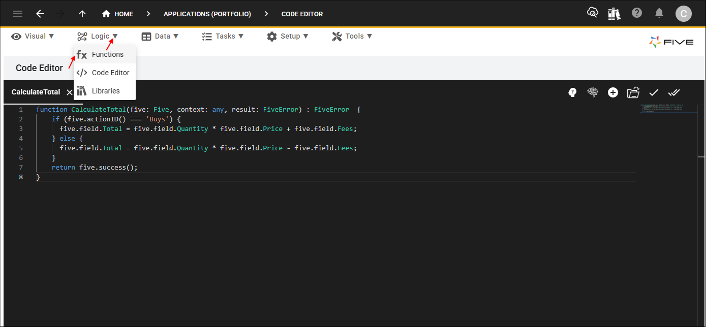Save all with the double checkmark icon

pos(674,92)
